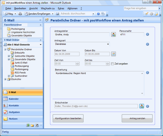The width and height of the screenshot is (163, 136).
Task: Open the Adressb. durchsuchen dropdown arrow
Action: [93, 14]
